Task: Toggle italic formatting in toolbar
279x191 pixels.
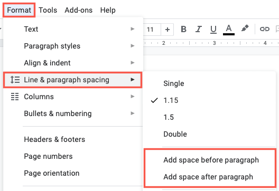Action: [198, 29]
